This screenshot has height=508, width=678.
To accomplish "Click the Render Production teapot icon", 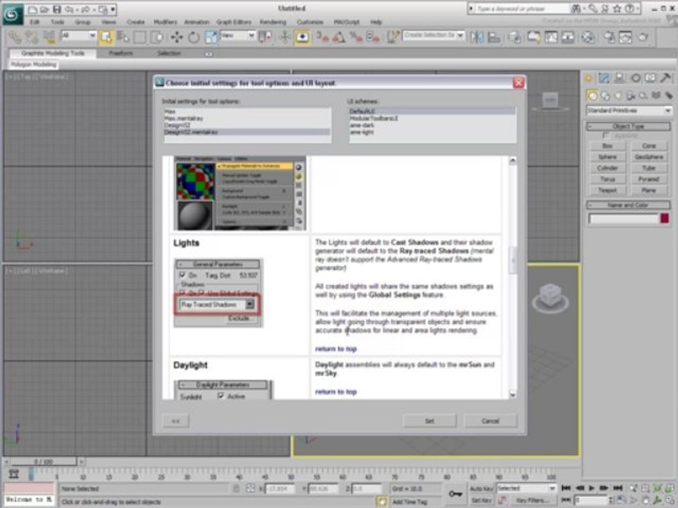I will 643,37.
